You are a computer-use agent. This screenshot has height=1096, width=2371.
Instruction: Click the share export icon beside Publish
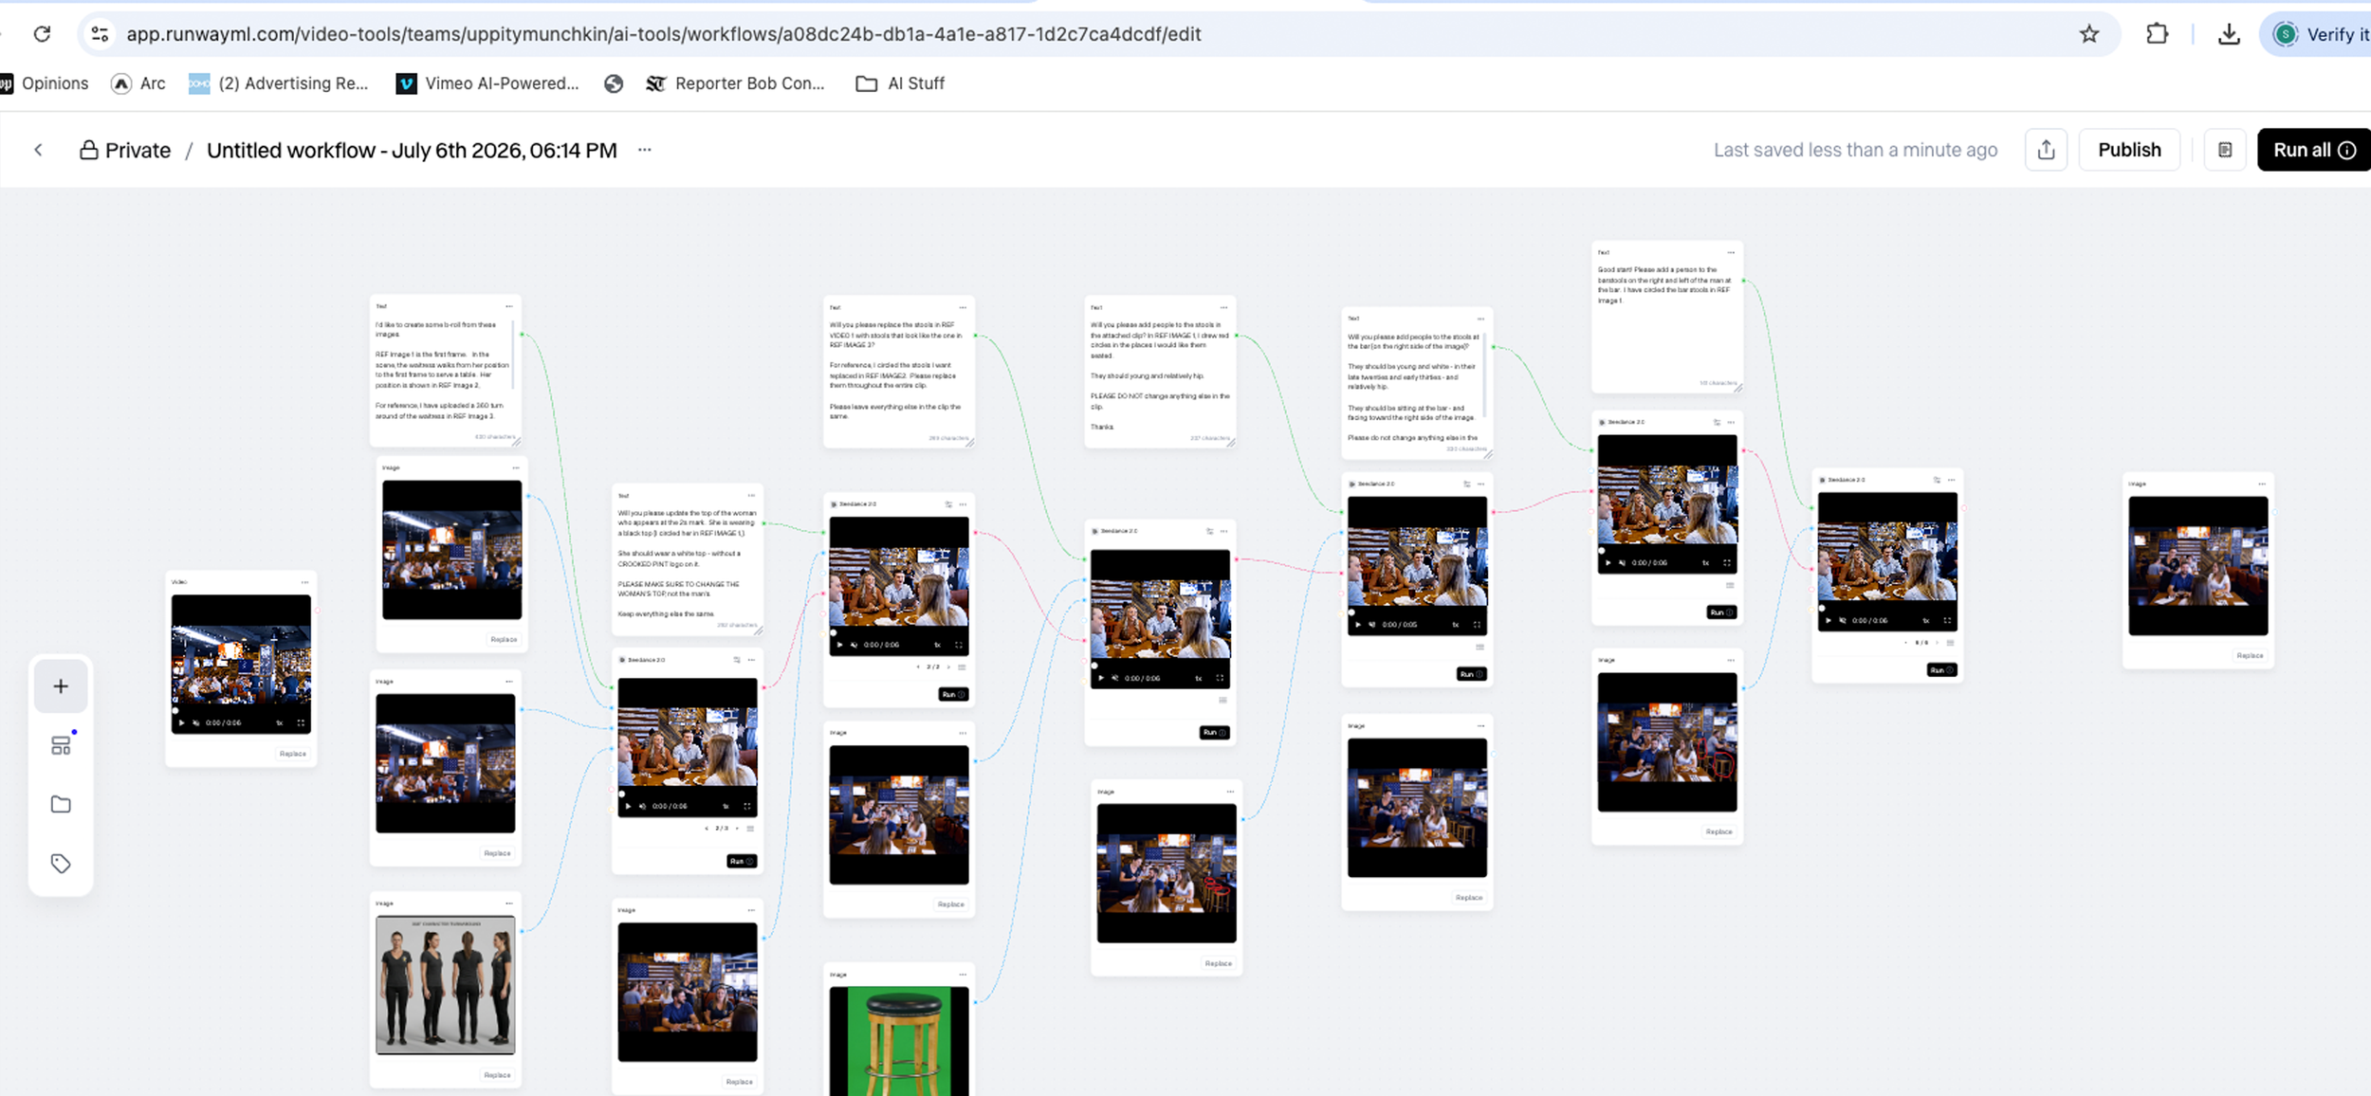coord(2046,150)
